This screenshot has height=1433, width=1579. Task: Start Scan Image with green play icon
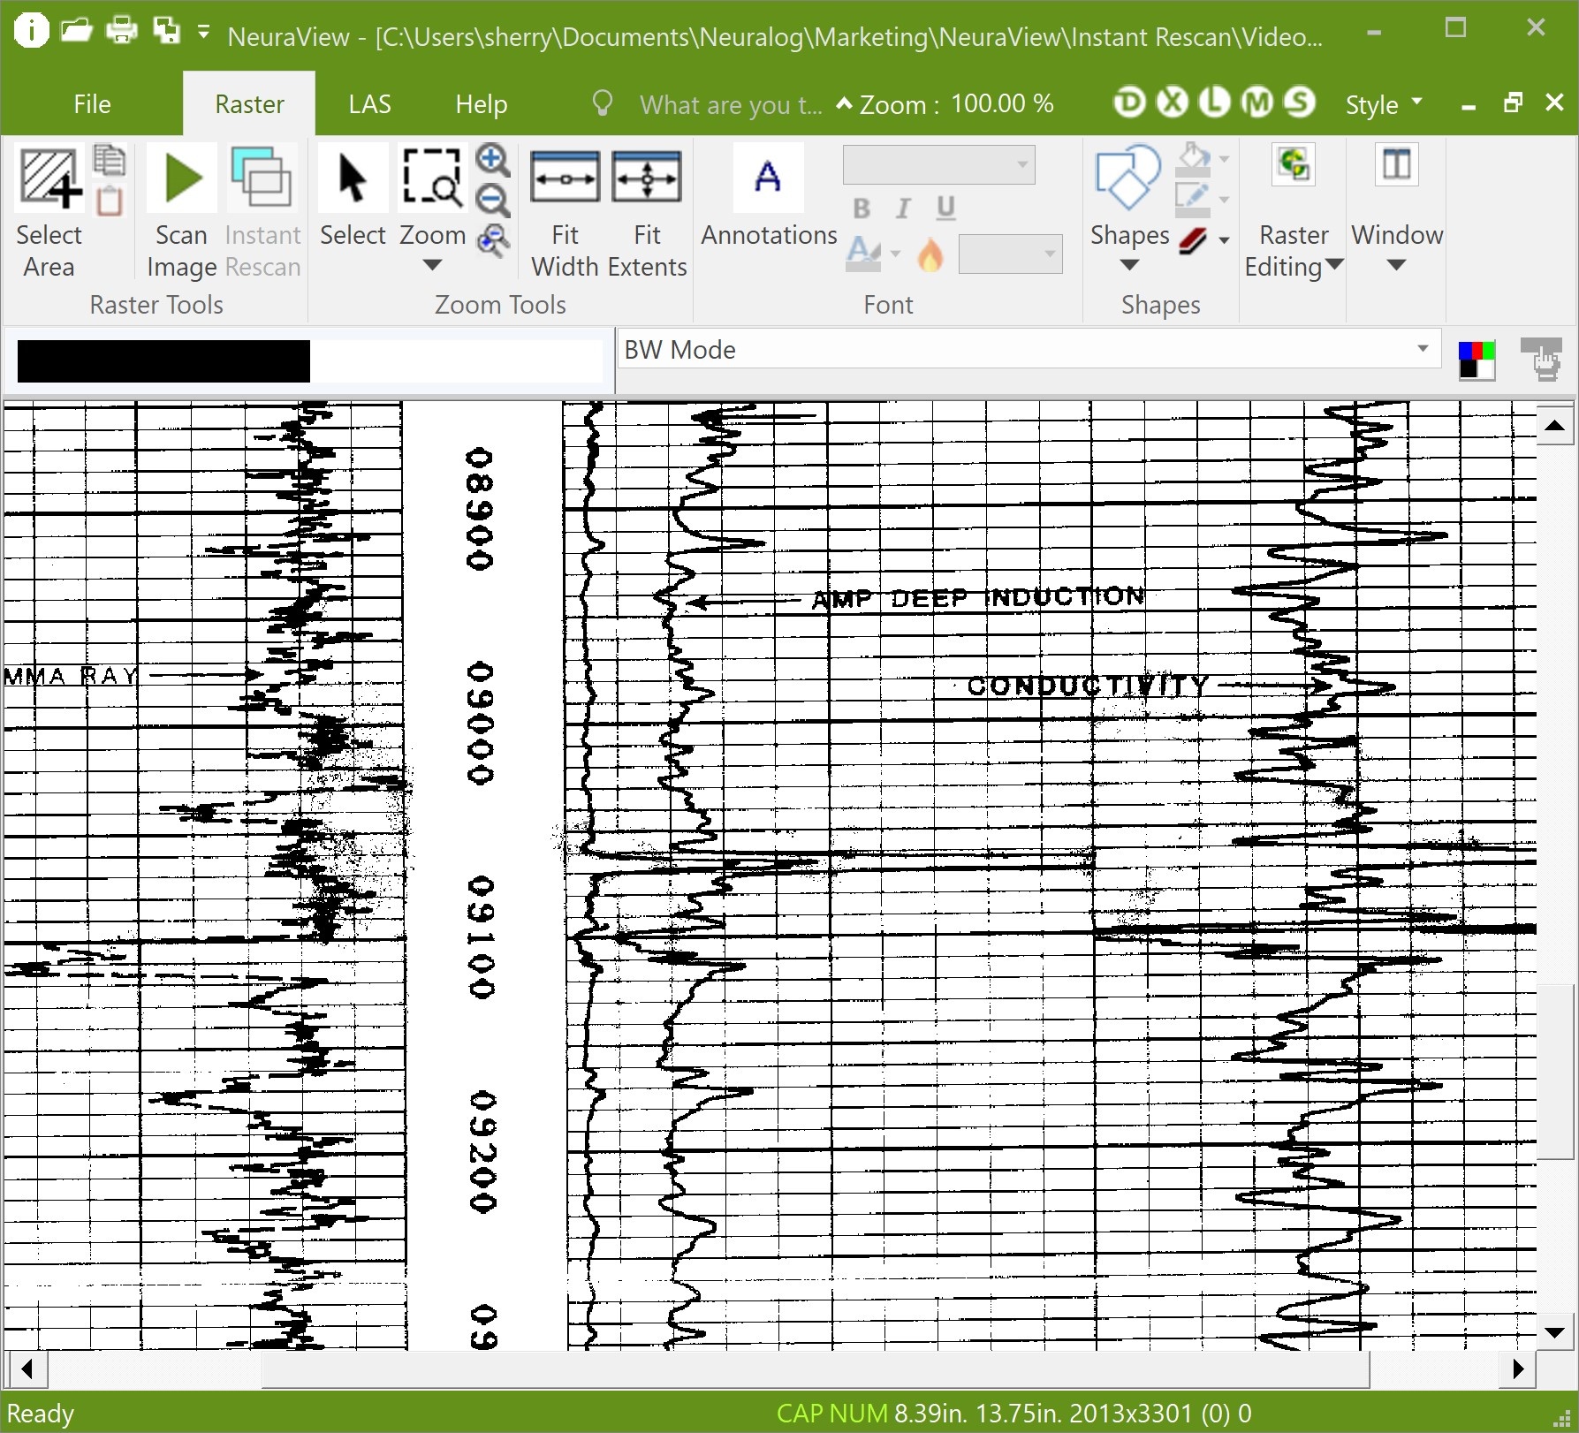pos(183,178)
